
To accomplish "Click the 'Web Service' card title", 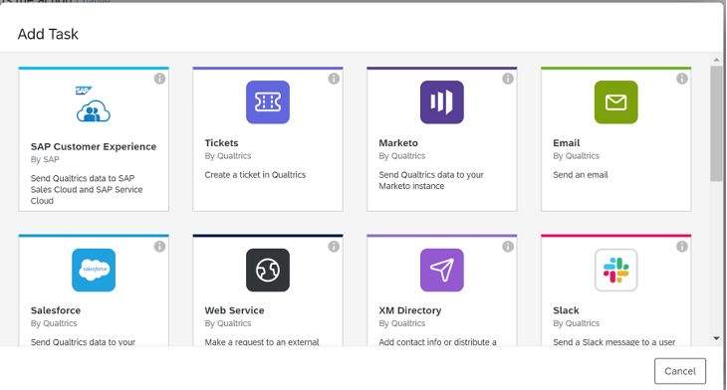I will pos(234,310).
